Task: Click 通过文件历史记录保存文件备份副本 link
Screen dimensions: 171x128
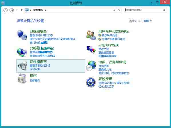Action: coord(53,39)
